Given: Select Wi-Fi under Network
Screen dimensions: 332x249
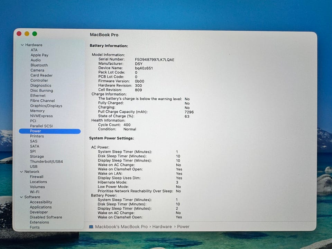Looking at the screenshot, I should tap(35, 192).
